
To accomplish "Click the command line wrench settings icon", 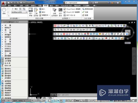I will [56, 95].
